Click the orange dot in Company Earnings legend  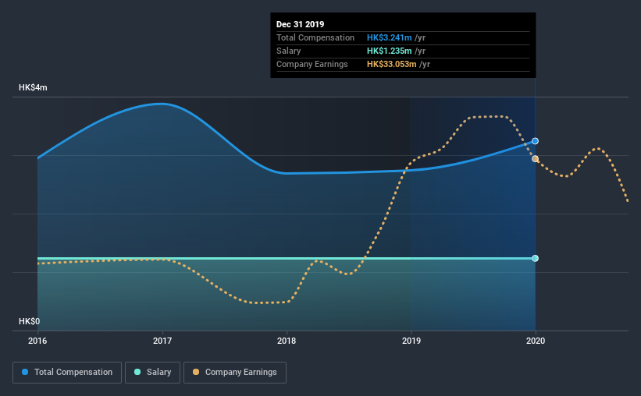pos(196,372)
